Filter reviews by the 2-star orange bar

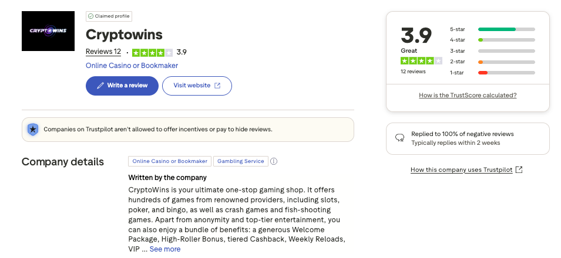click(x=506, y=62)
